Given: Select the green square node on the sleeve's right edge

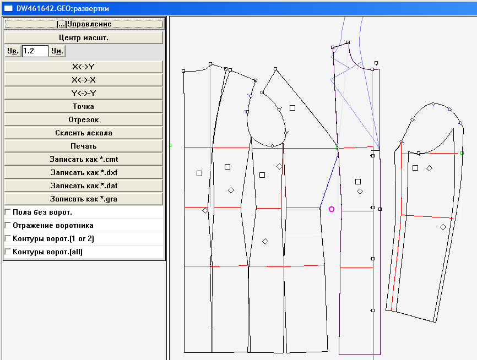Looking at the screenshot, I should click(x=462, y=153).
